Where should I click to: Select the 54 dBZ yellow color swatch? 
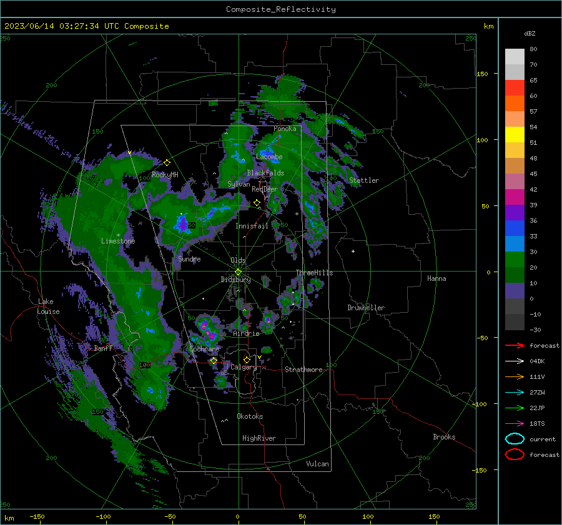[x=515, y=134]
